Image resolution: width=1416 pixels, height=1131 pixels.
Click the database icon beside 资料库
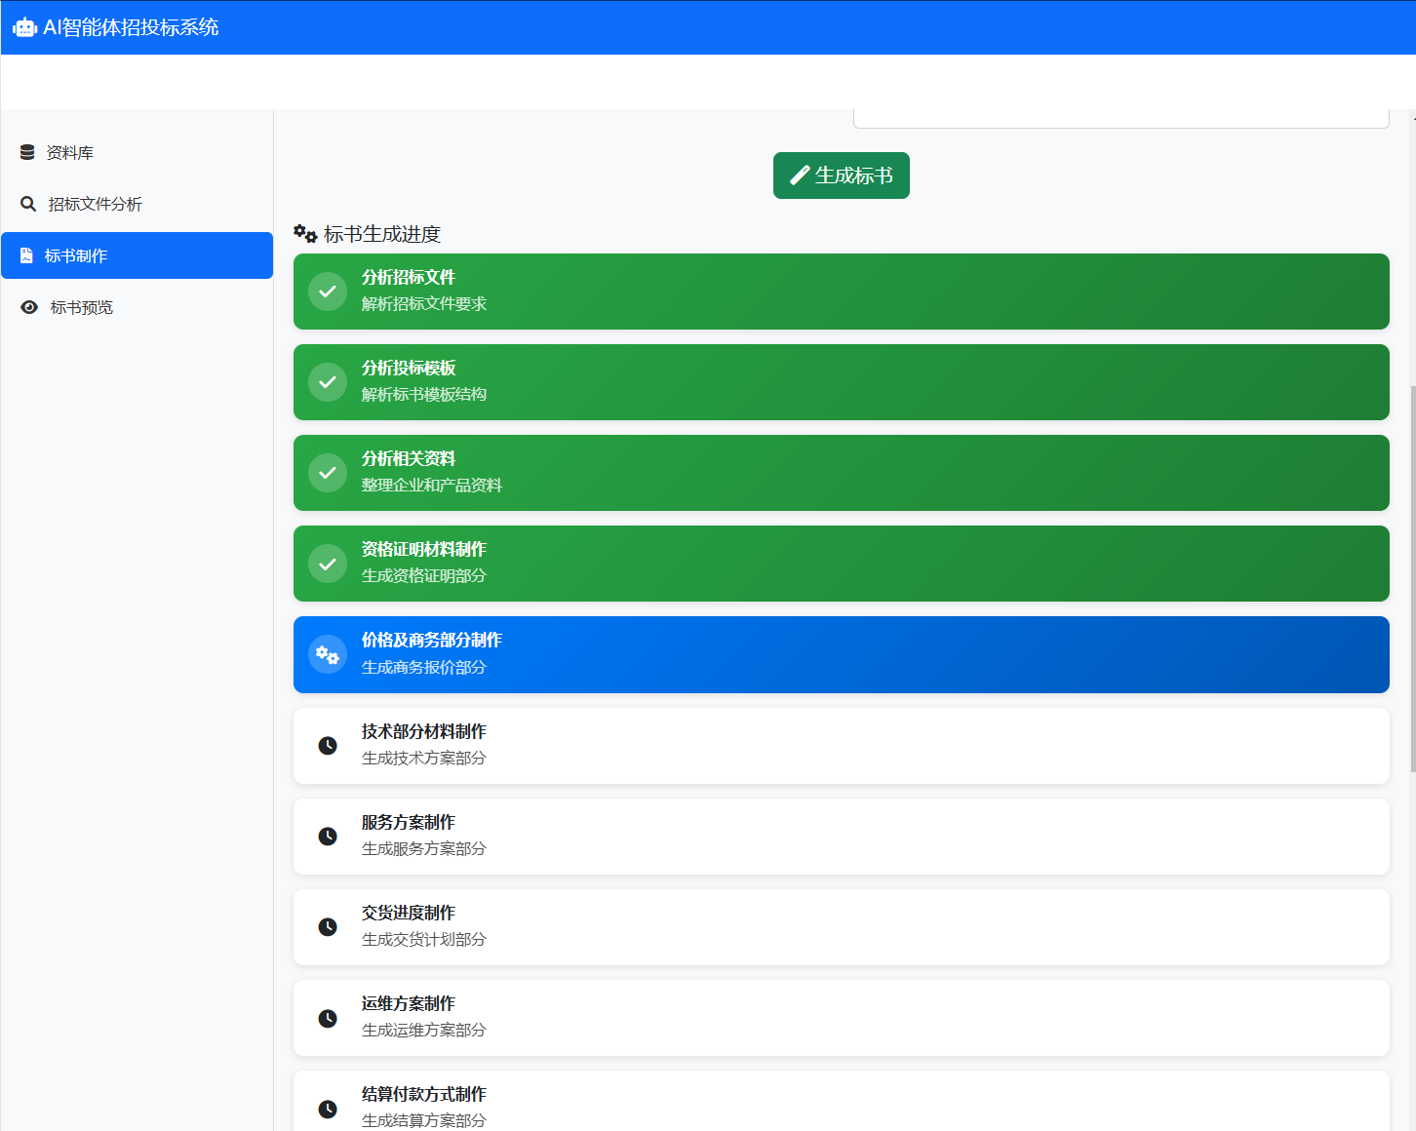click(27, 152)
